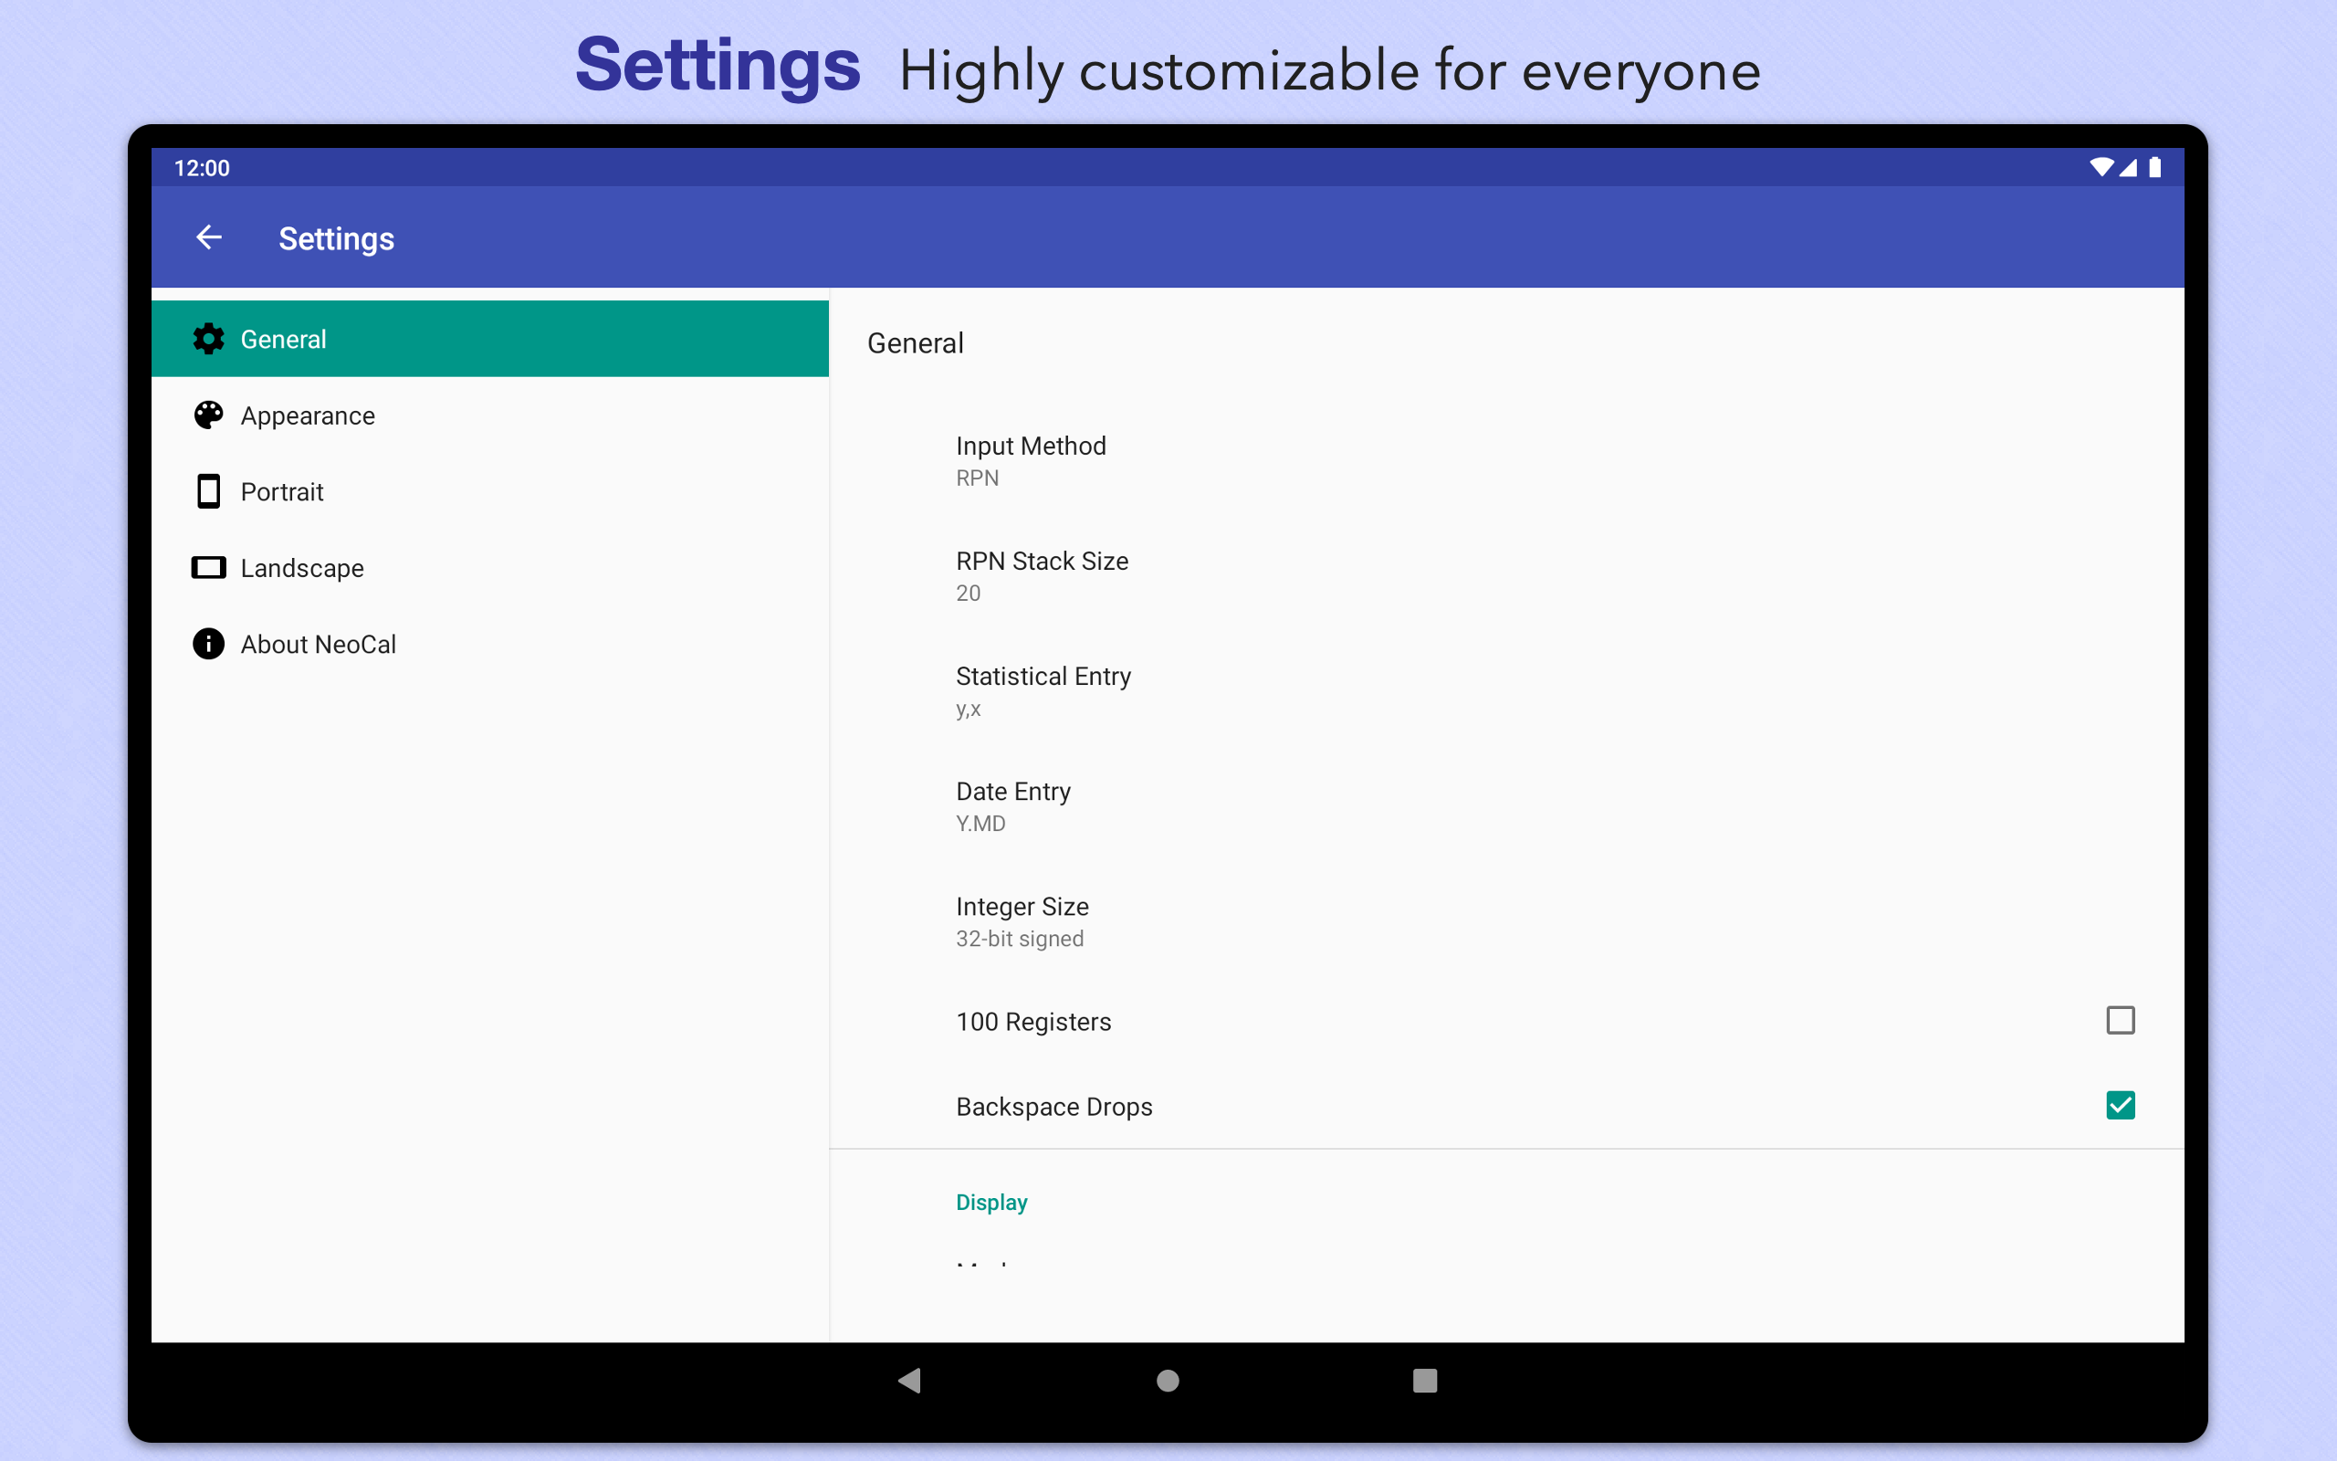Click the 32-bit signed value
The height and width of the screenshot is (1461, 2337).
(1020, 940)
